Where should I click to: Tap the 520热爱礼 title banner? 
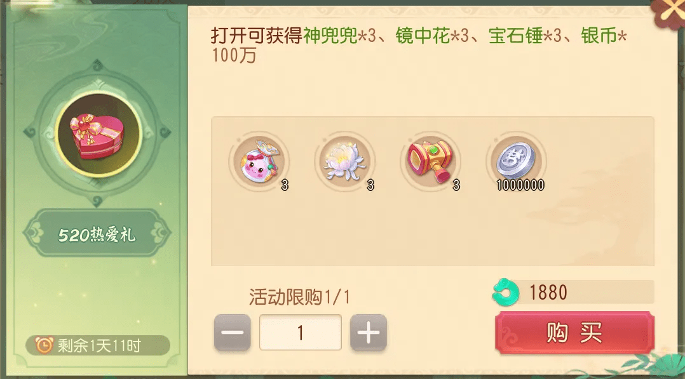97,235
